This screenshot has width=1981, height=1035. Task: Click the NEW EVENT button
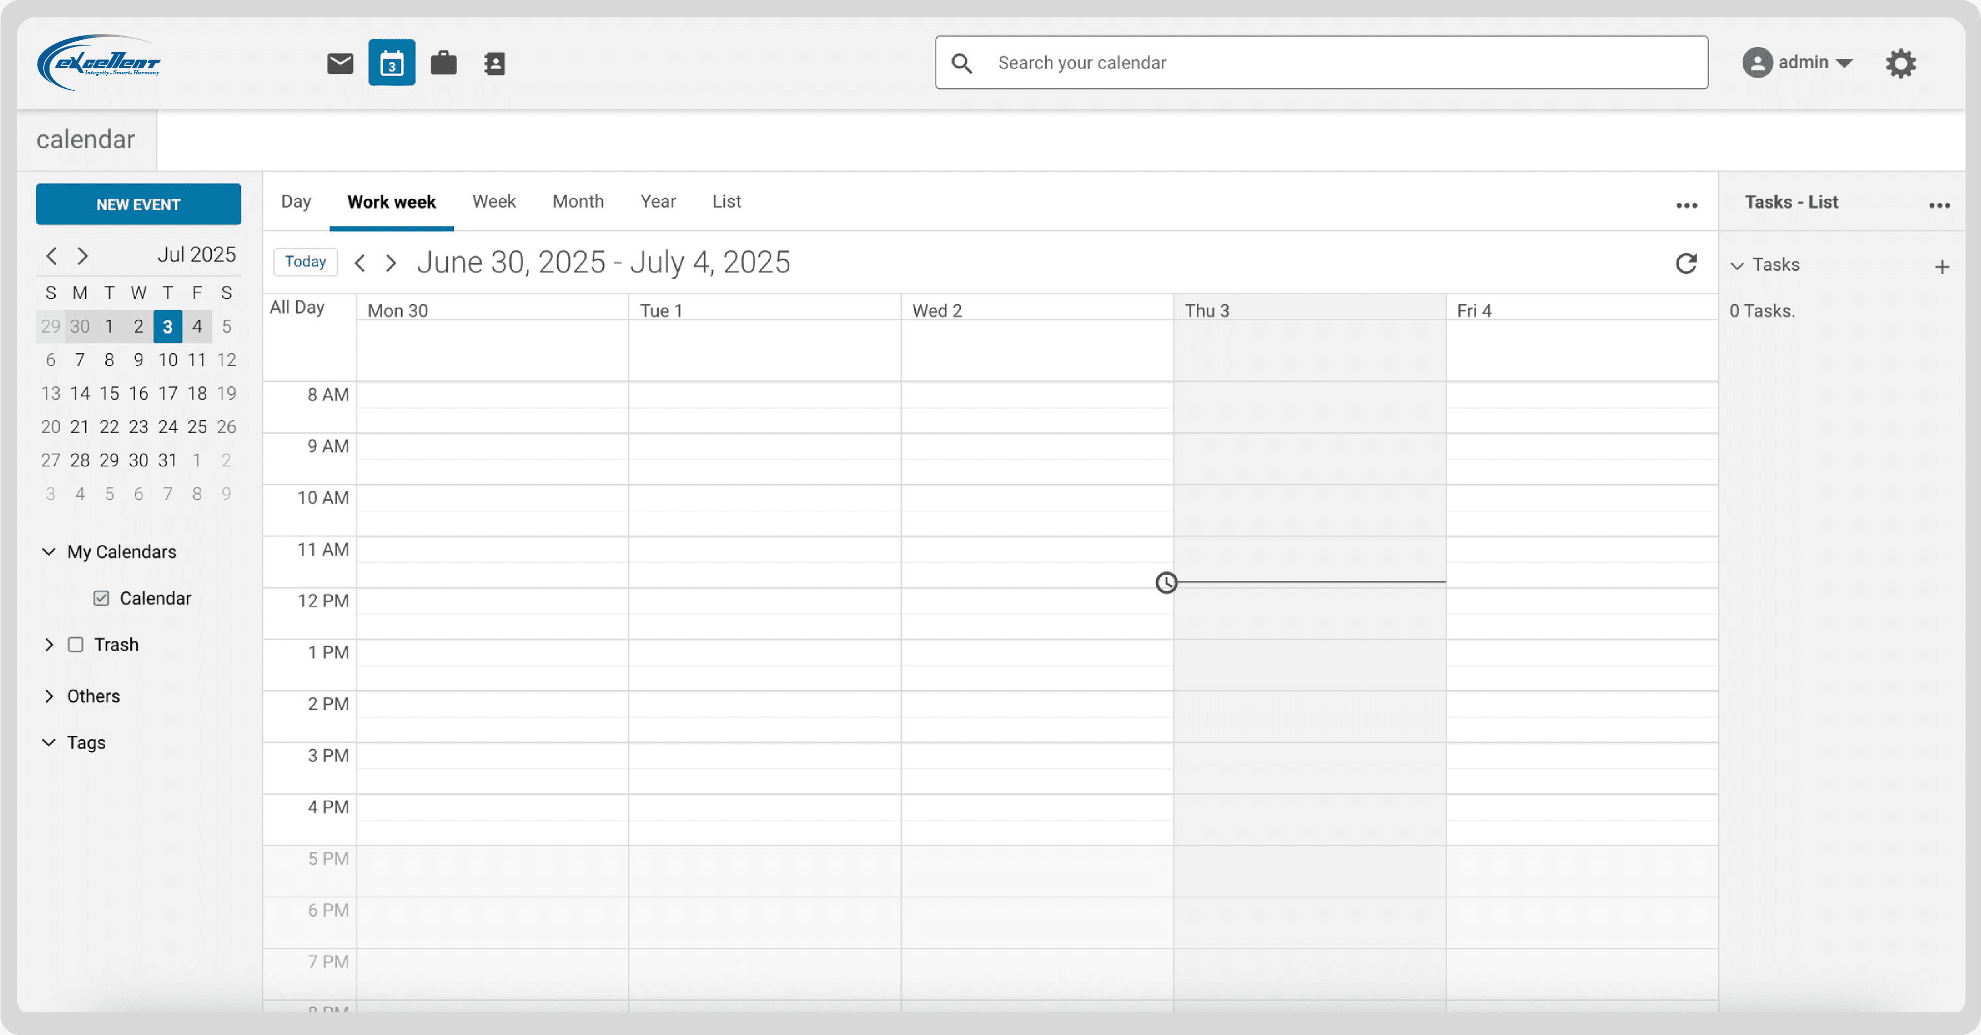138,204
